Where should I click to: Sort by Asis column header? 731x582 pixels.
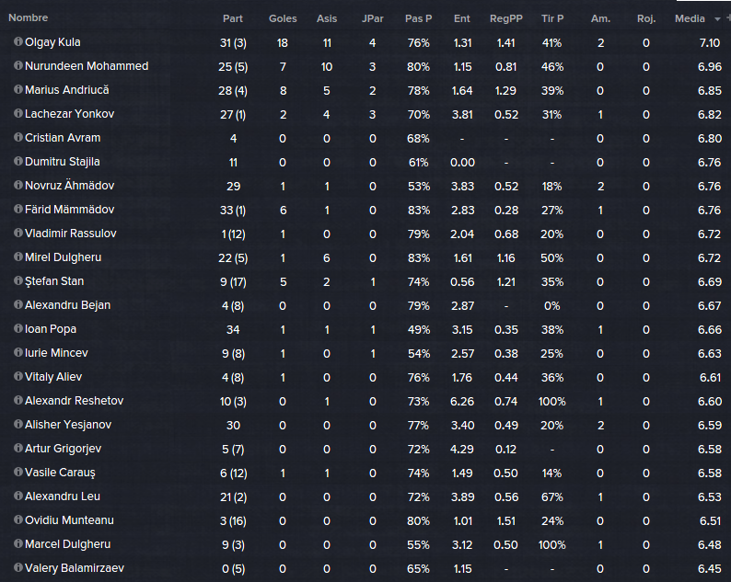326,18
